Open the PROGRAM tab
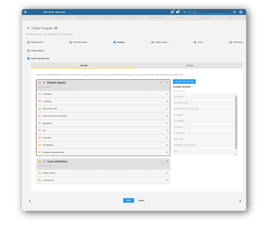 pyautogui.click(x=181, y=18)
